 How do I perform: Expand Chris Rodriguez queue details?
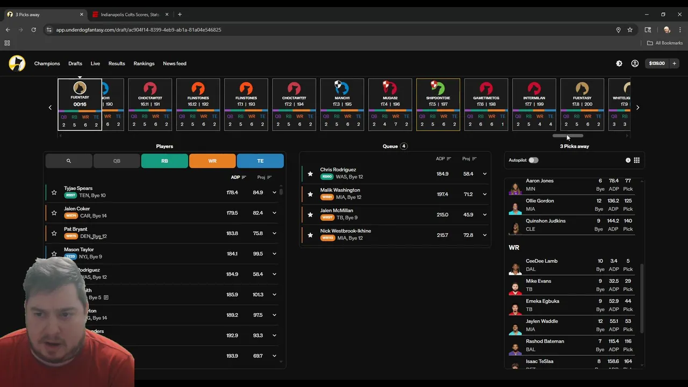[484, 174]
